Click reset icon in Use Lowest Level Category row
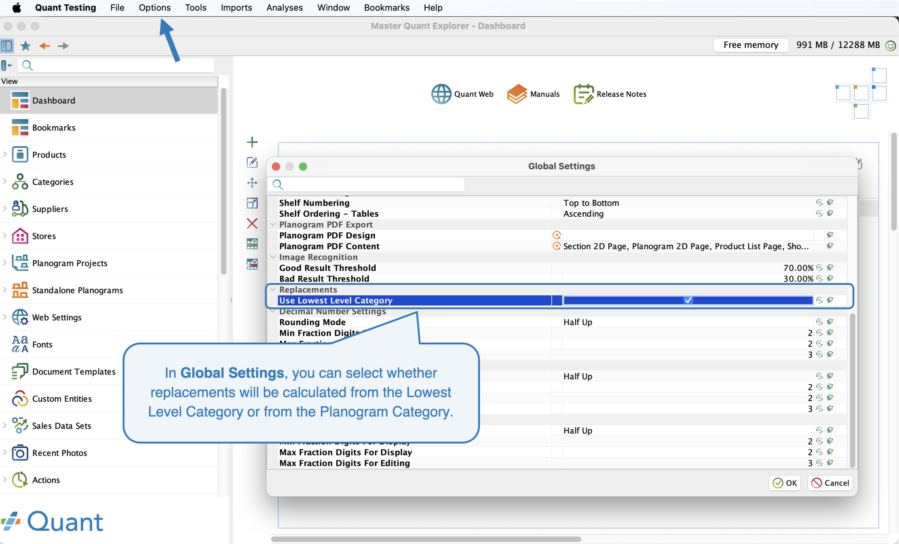This screenshot has width=899, height=544. click(819, 300)
